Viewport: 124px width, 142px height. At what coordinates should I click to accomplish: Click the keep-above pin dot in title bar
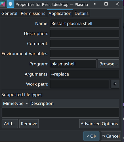pos(95,4)
